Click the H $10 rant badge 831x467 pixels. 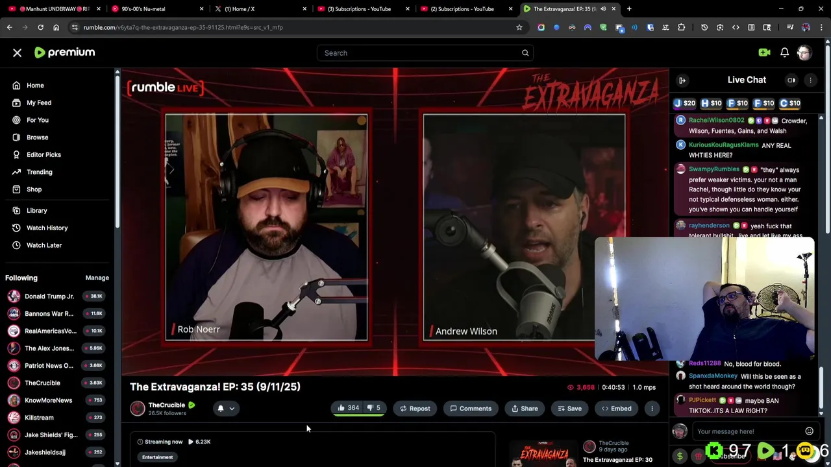coord(712,103)
